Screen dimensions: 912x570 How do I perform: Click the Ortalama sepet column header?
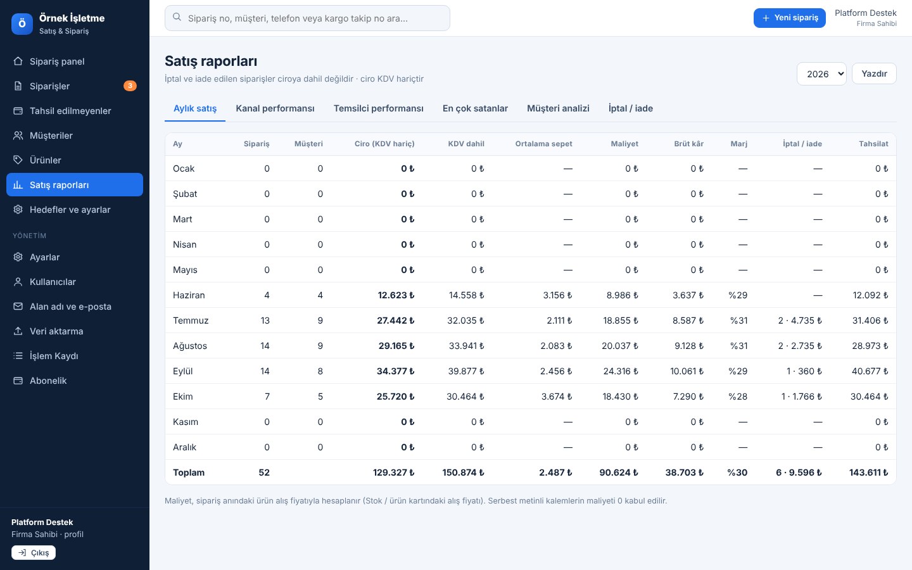tap(543, 144)
